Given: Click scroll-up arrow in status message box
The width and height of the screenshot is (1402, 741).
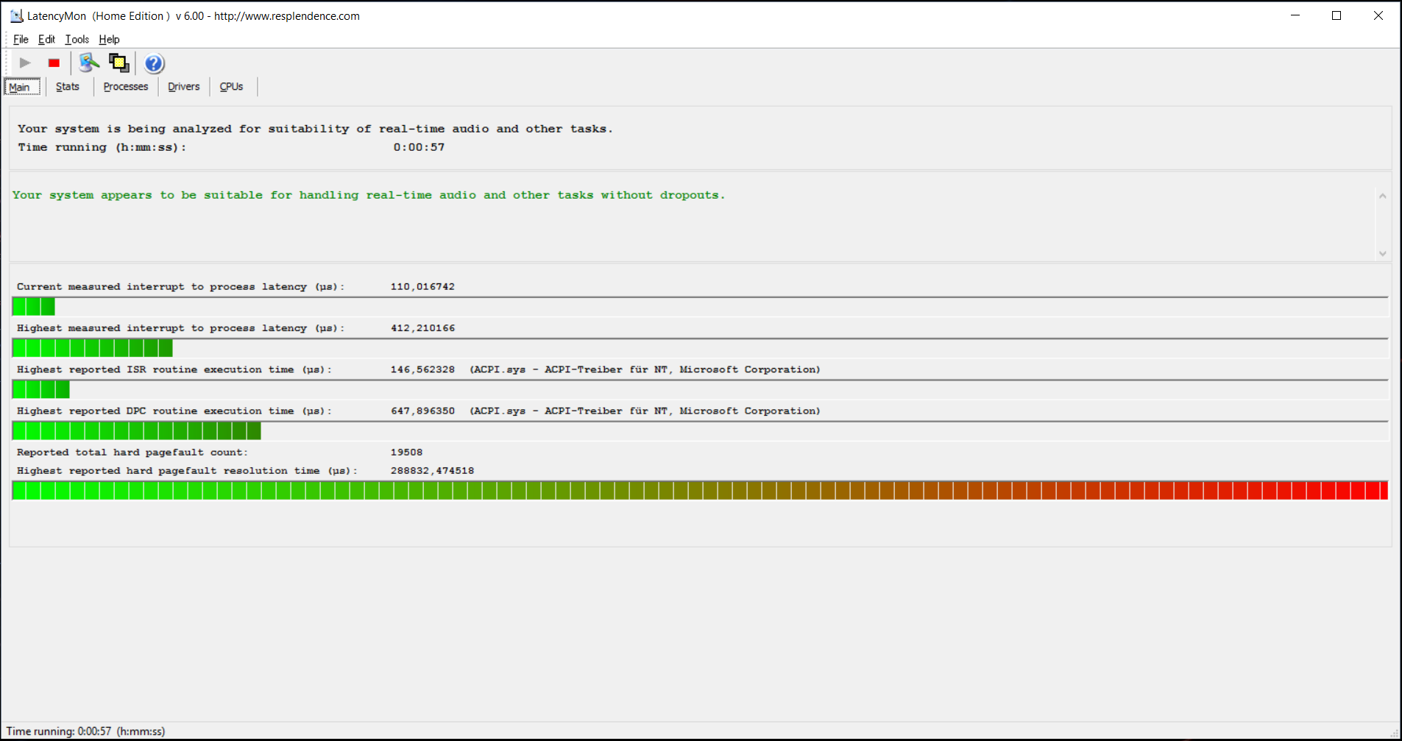Looking at the screenshot, I should click(x=1382, y=196).
